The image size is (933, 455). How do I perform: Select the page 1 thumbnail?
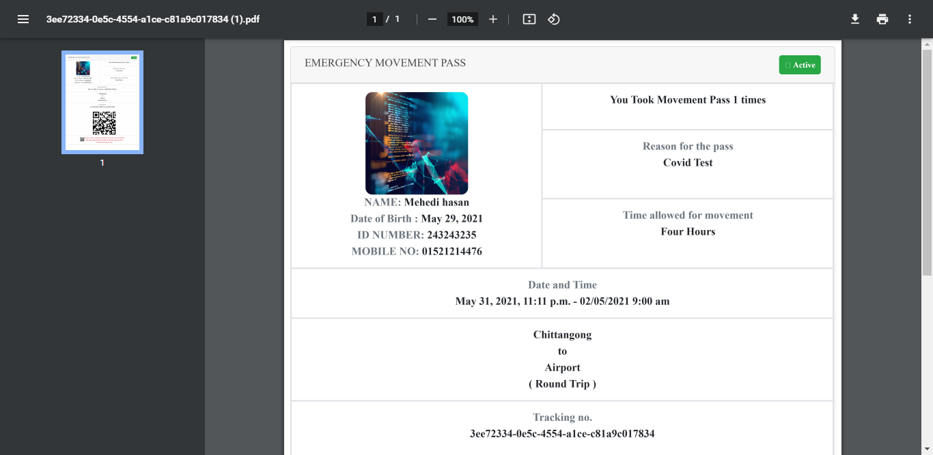click(102, 102)
